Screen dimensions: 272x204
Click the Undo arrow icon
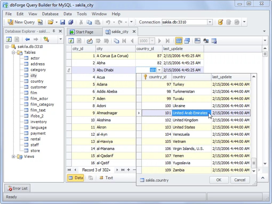tap(108, 22)
